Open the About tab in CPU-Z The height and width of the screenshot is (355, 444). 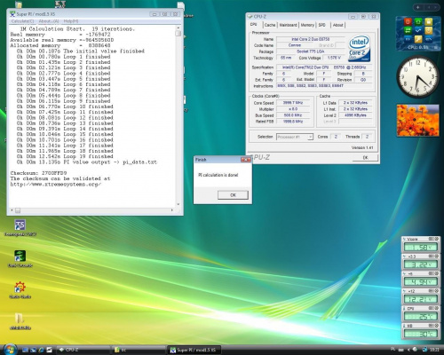[337, 25]
